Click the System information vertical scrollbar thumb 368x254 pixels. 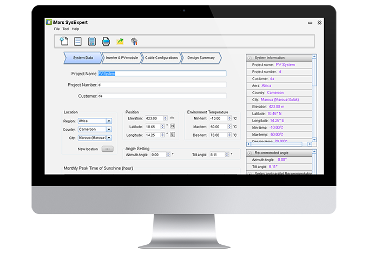click(314, 72)
